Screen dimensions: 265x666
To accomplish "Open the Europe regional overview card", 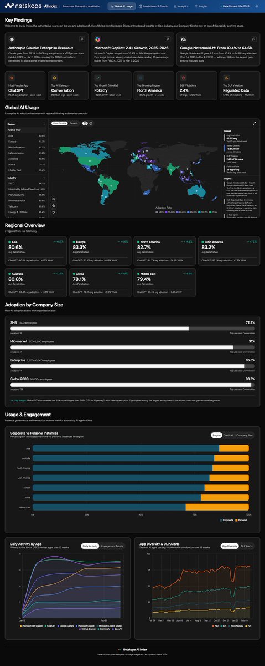I will point(100,253).
